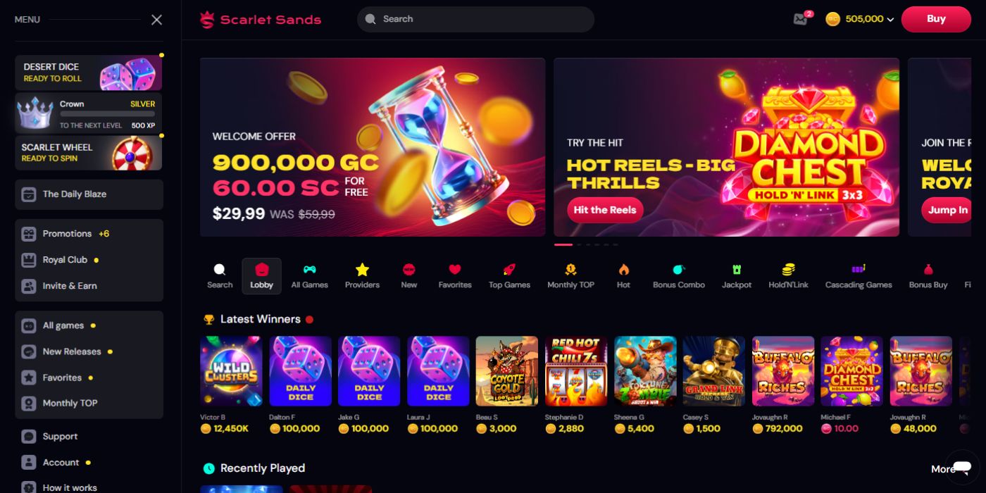Expand the 505,000 coin balance dropdown
Screen dimensions: 986x493
click(860, 20)
